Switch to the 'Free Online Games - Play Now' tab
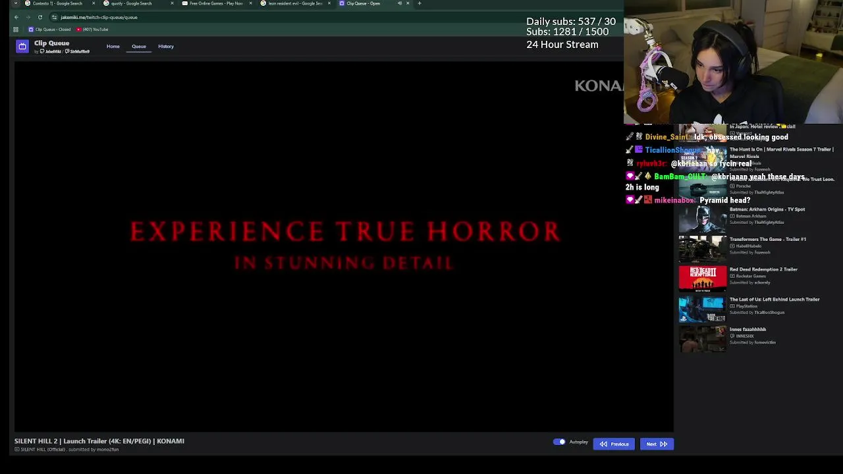This screenshot has height=474, width=843. (x=216, y=3)
